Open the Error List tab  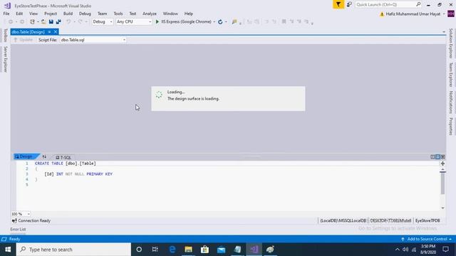(x=18, y=229)
